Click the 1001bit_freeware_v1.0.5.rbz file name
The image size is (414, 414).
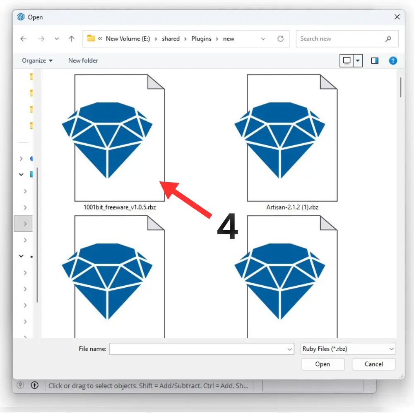(x=120, y=207)
